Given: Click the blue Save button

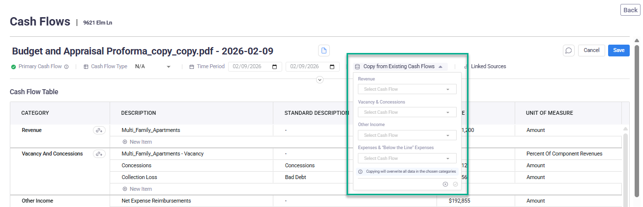Looking at the screenshot, I should coord(618,50).
